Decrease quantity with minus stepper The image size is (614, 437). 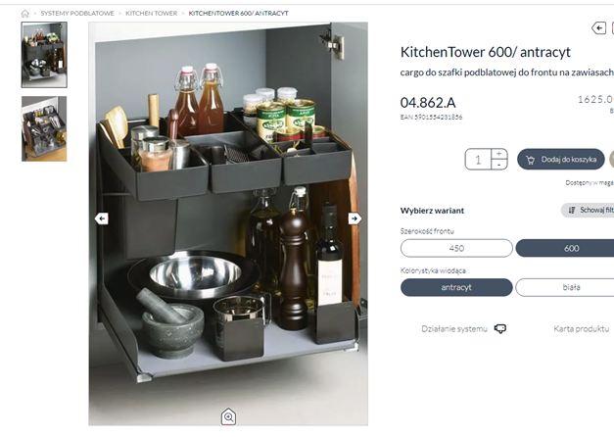coord(498,165)
